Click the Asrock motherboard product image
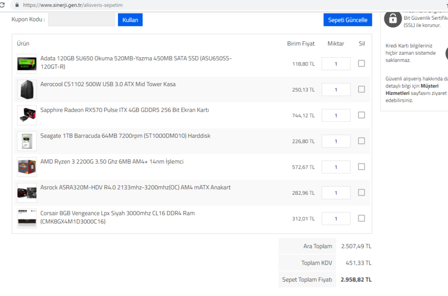The image size is (448, 296). click(27, 193)
